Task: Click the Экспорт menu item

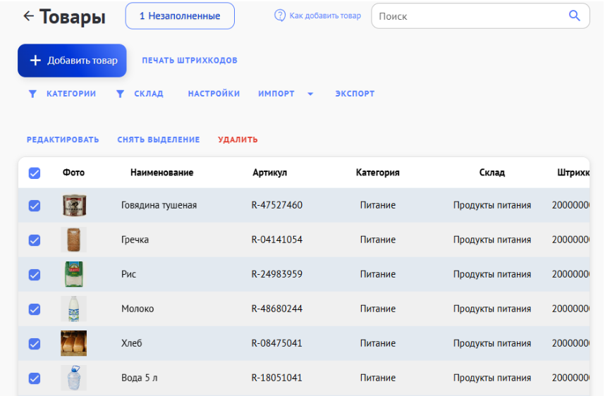Action: click(x=355, y=94)
